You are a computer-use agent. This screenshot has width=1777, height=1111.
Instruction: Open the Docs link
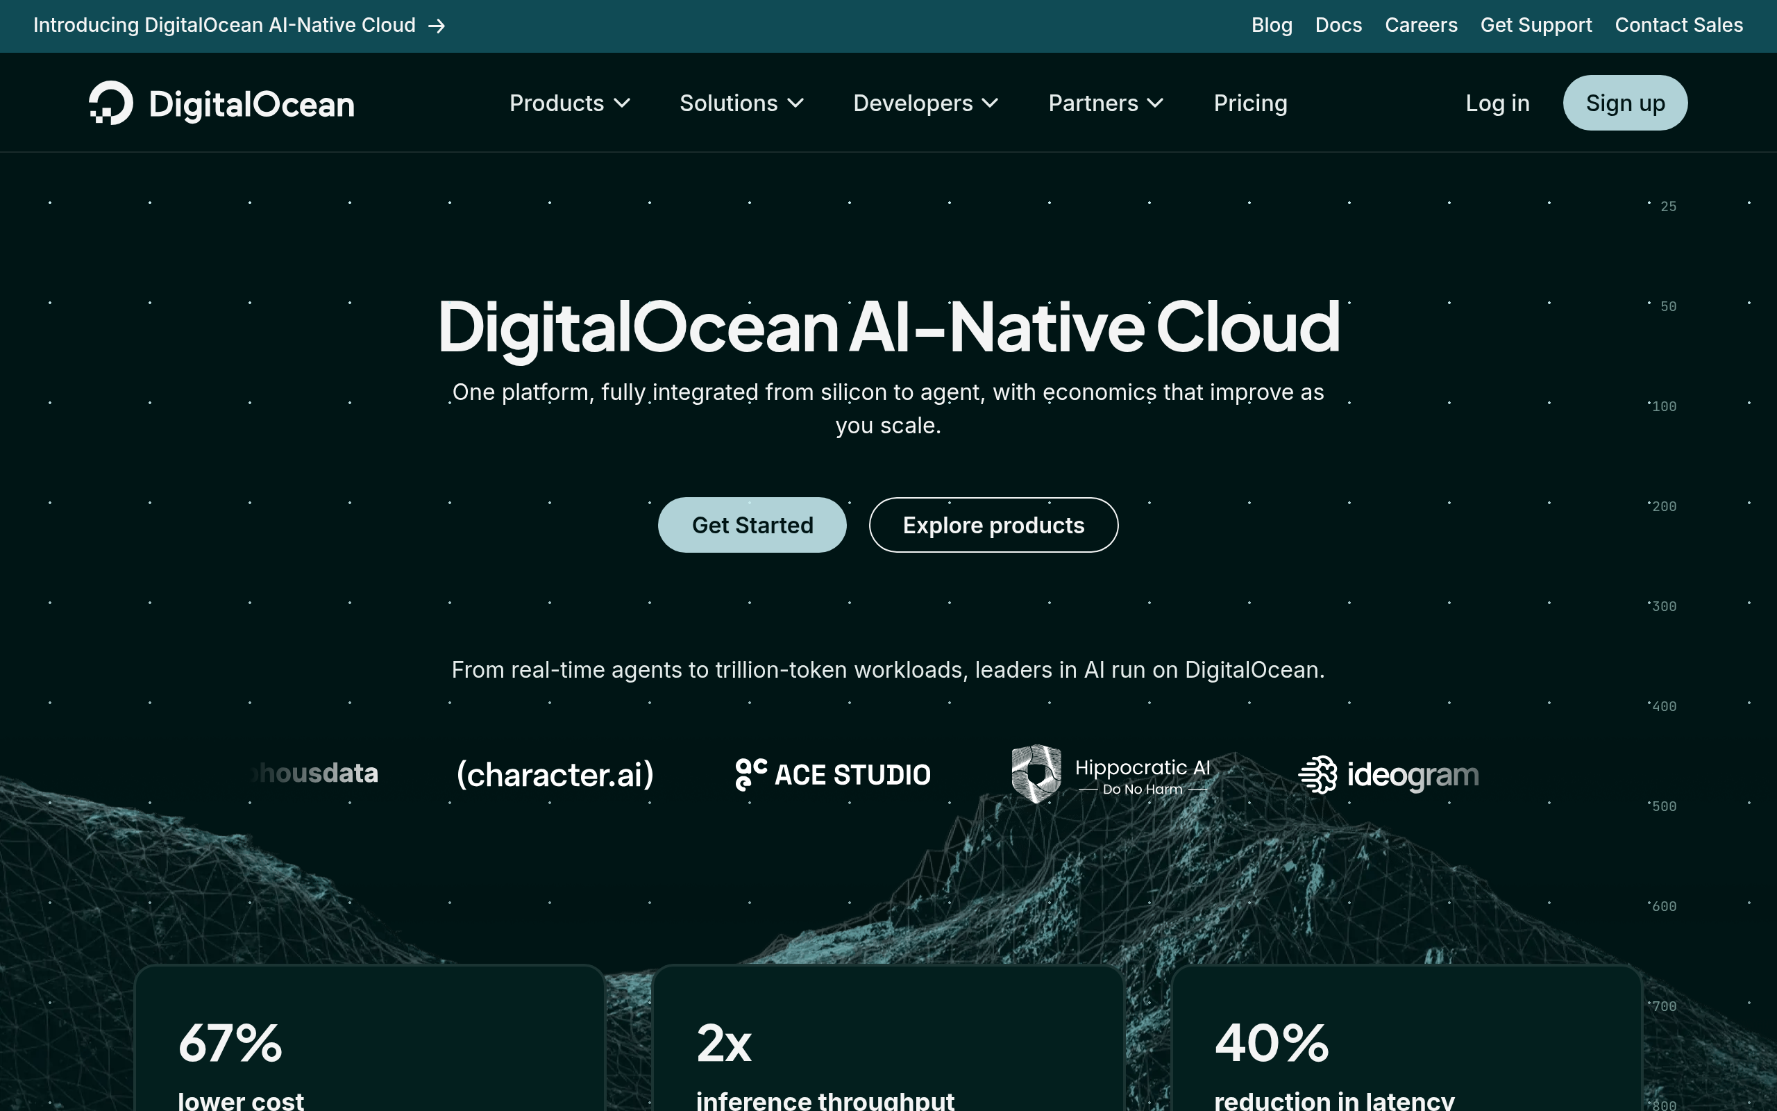(x=1338, y=25)
